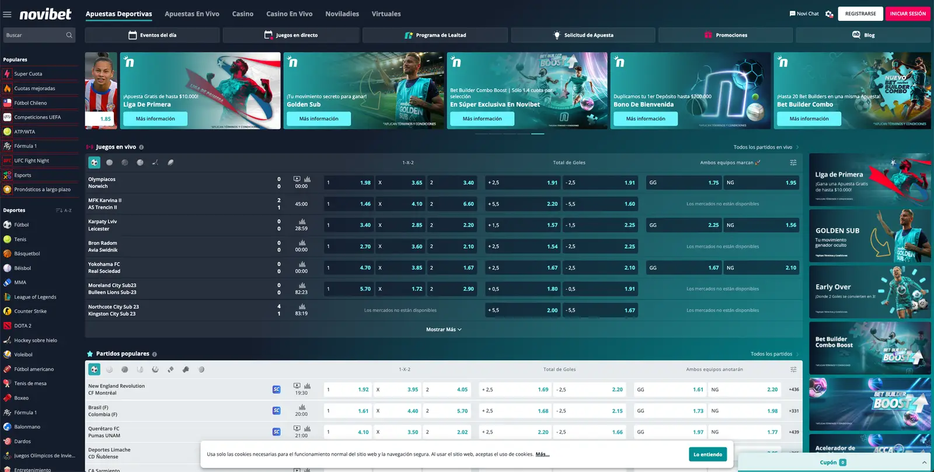Open the Virtuales tab
The image size is (934, 472).
tap(386, 14)
